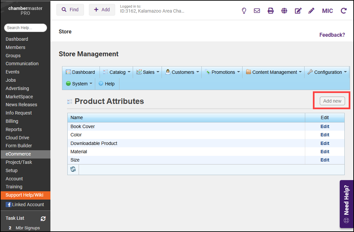Click the Search Help input field
354x232 pixels.
click(26, 28)
